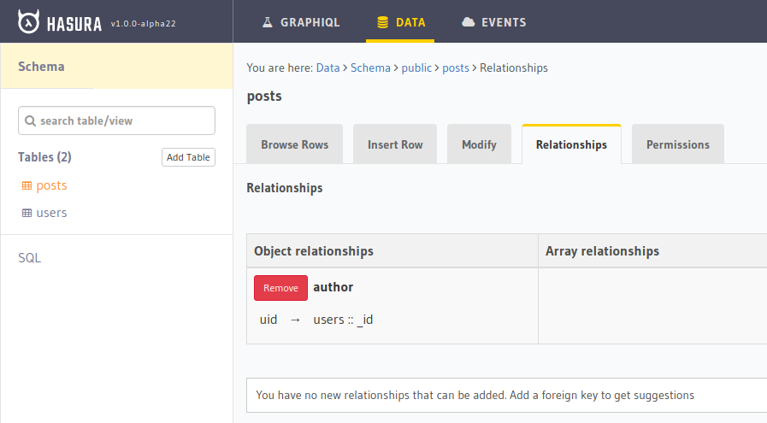
Task: Open the Permissions tab
Action: click(x=677, y=144)
